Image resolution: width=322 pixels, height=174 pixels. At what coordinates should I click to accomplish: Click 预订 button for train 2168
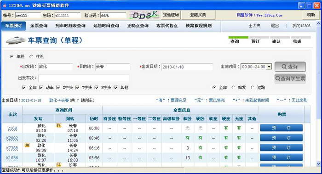coord(281,128)
